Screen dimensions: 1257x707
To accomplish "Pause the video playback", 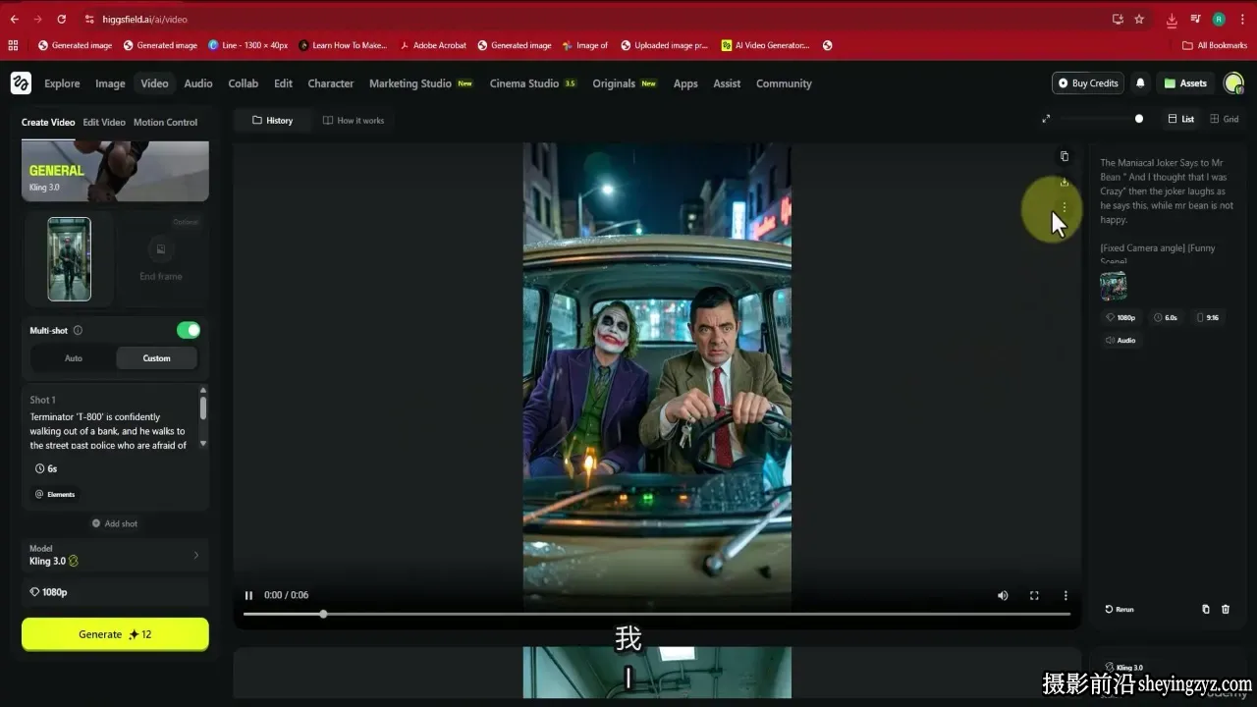I will click(248, 595).
